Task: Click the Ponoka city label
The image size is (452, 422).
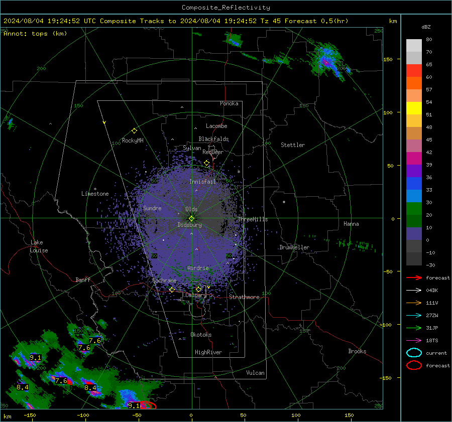Action: (x=229, y=103)
